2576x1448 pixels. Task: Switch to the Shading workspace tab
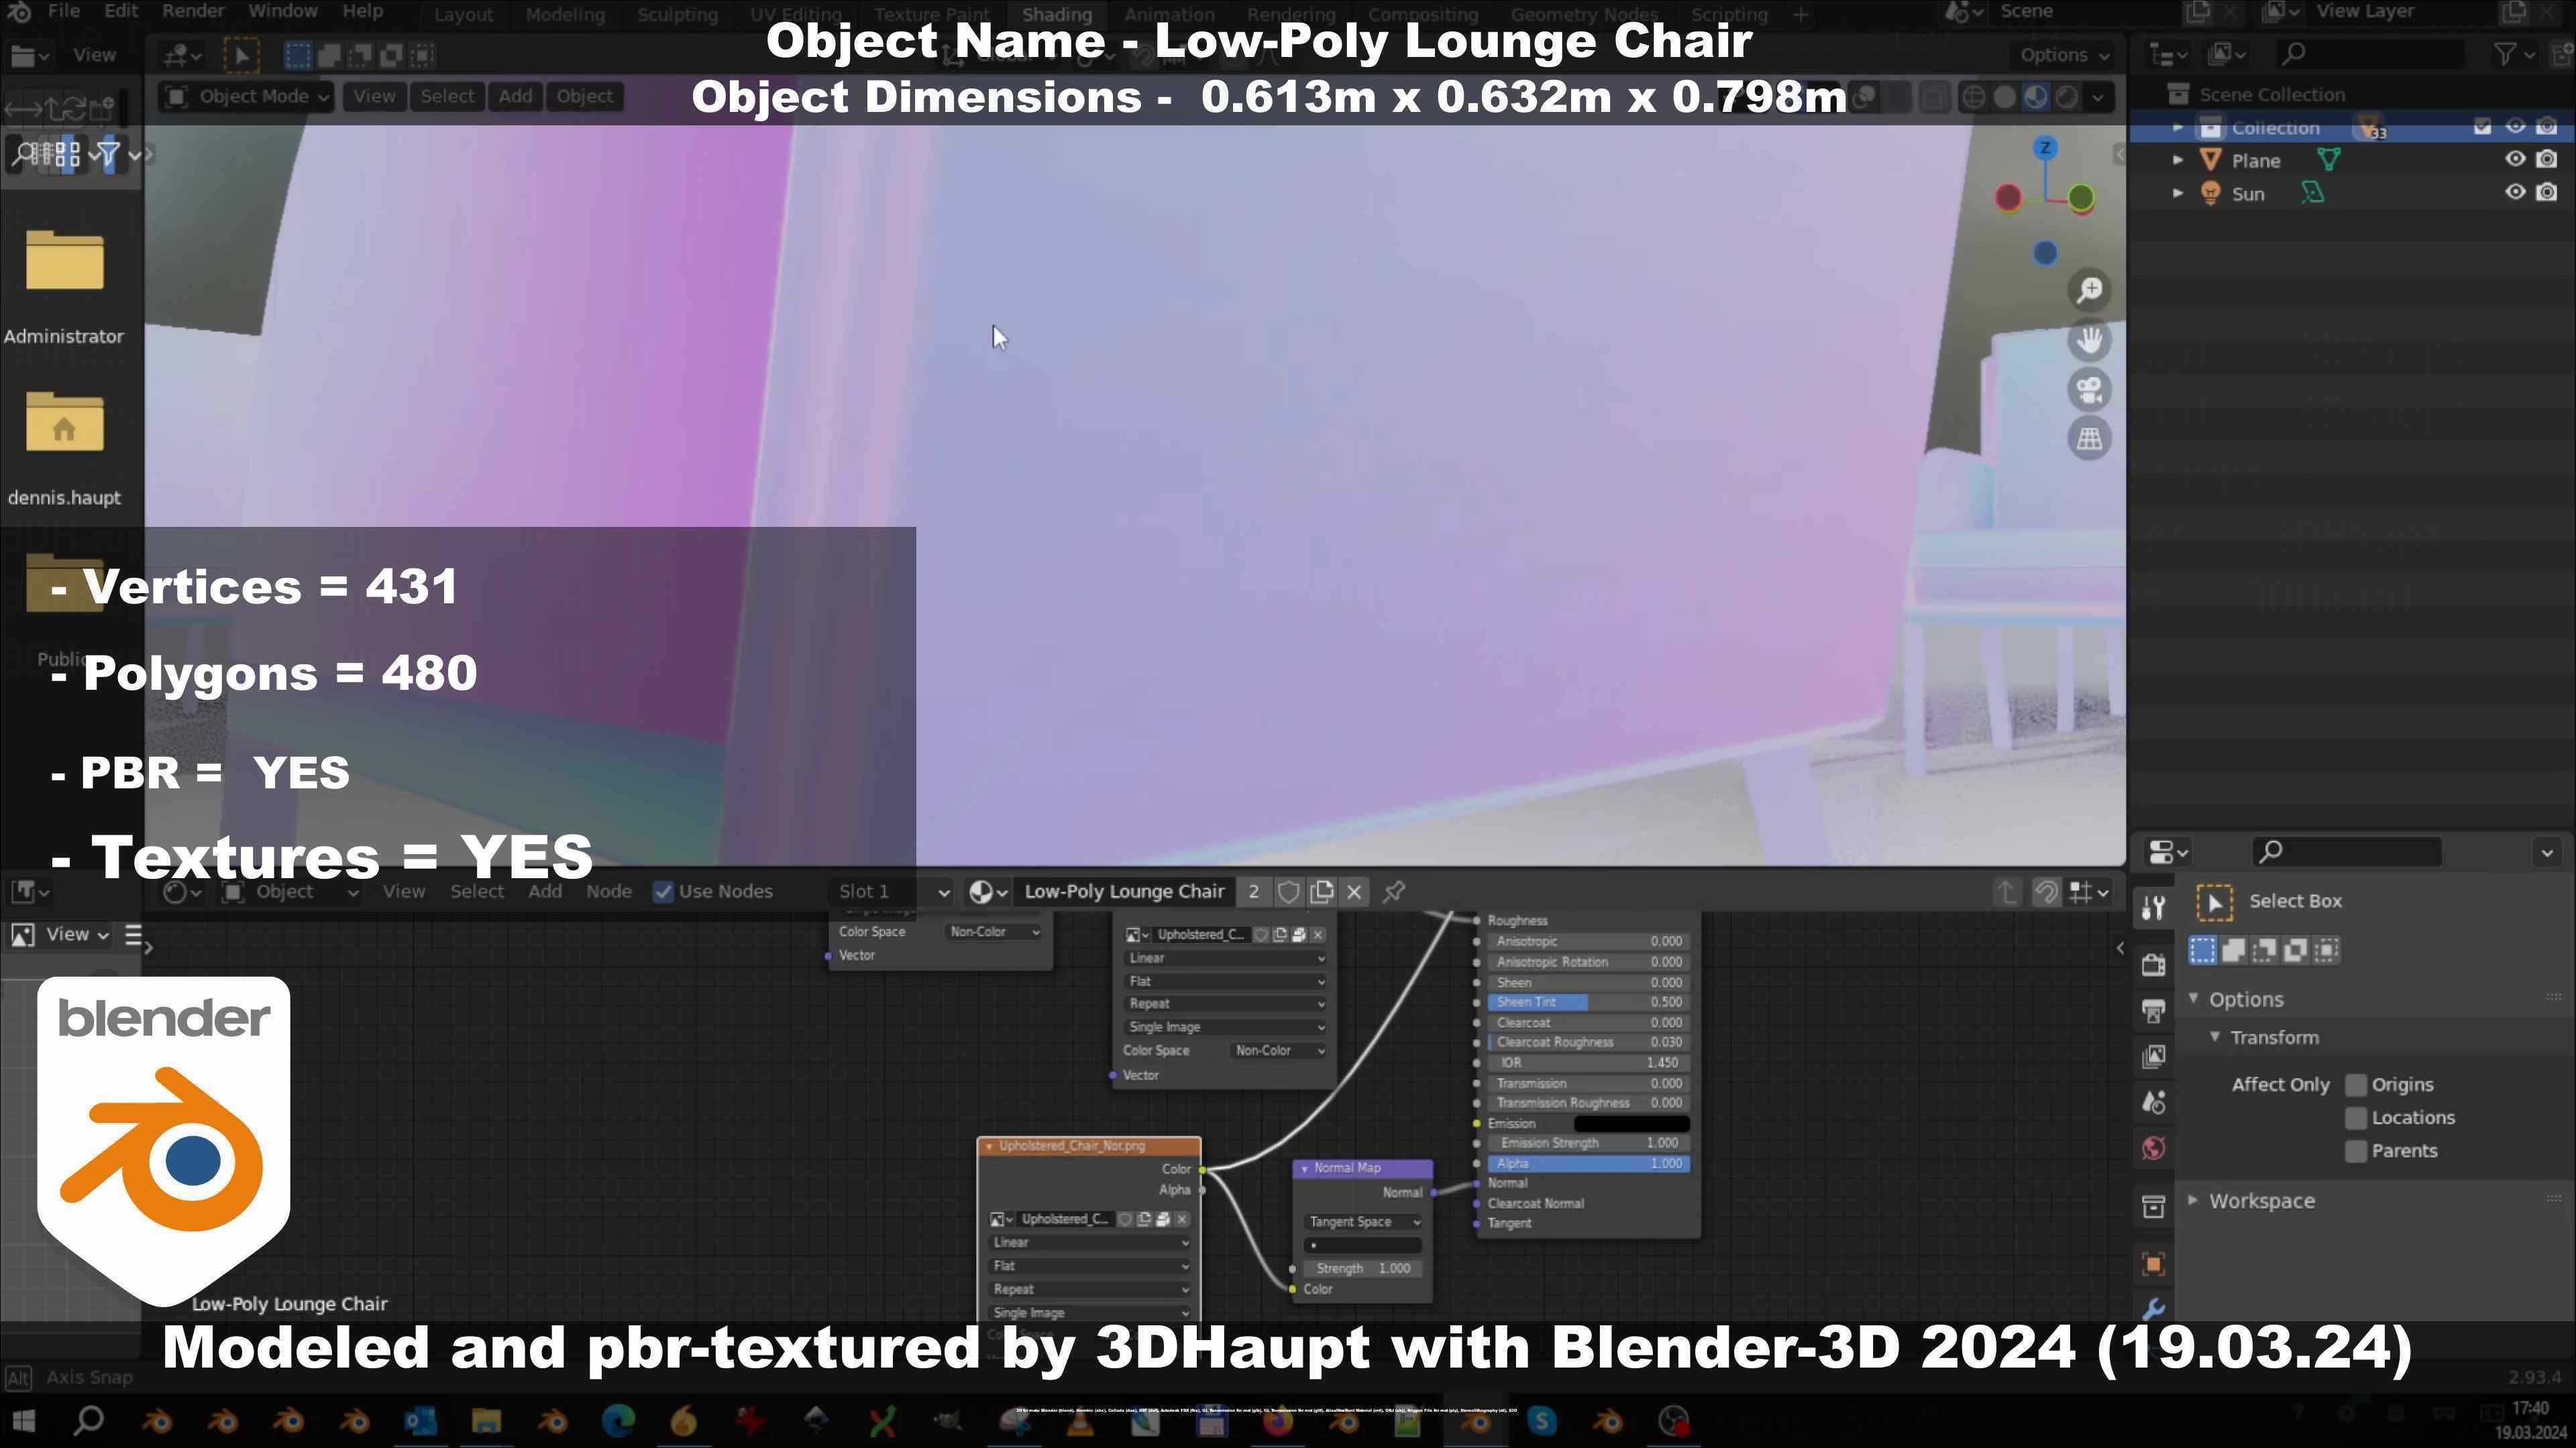click(1056, 15)
